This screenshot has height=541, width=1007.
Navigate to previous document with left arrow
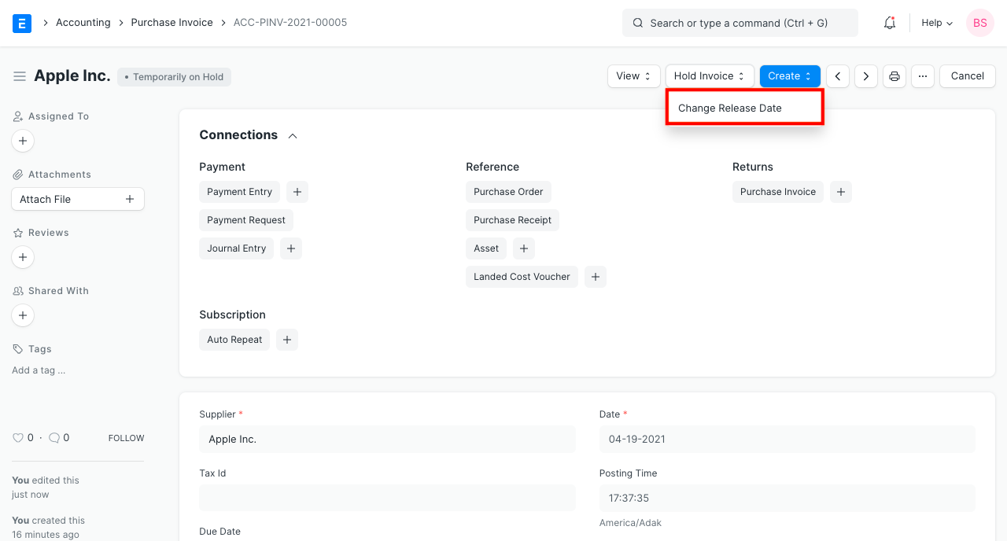837,75
